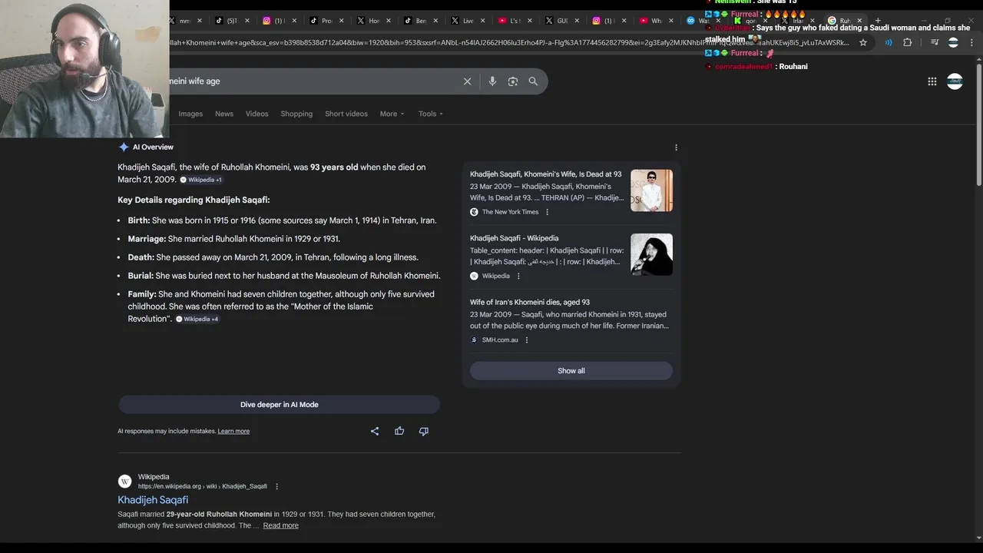
Task: Click the 'Birth:' bullet line text
Action: pyautogui.click(x=282, y=220)
